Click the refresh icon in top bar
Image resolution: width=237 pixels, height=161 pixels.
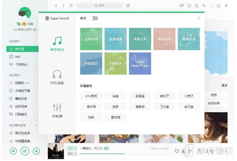click(71, 6)
